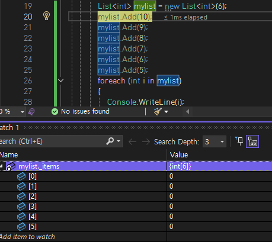Collapse the mylist._items watch node
Viewport: 272px width, 242px height.
point(1,166)
